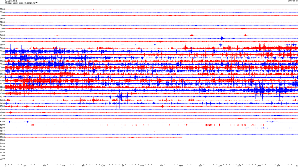The height and width of the screenshot is (167, 298).
Task: Choose the 17:30 time row label
Action: [2, 122]
